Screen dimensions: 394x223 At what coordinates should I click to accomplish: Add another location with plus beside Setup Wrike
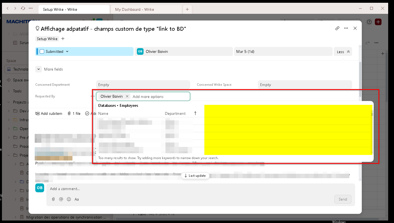click(63, 39)
